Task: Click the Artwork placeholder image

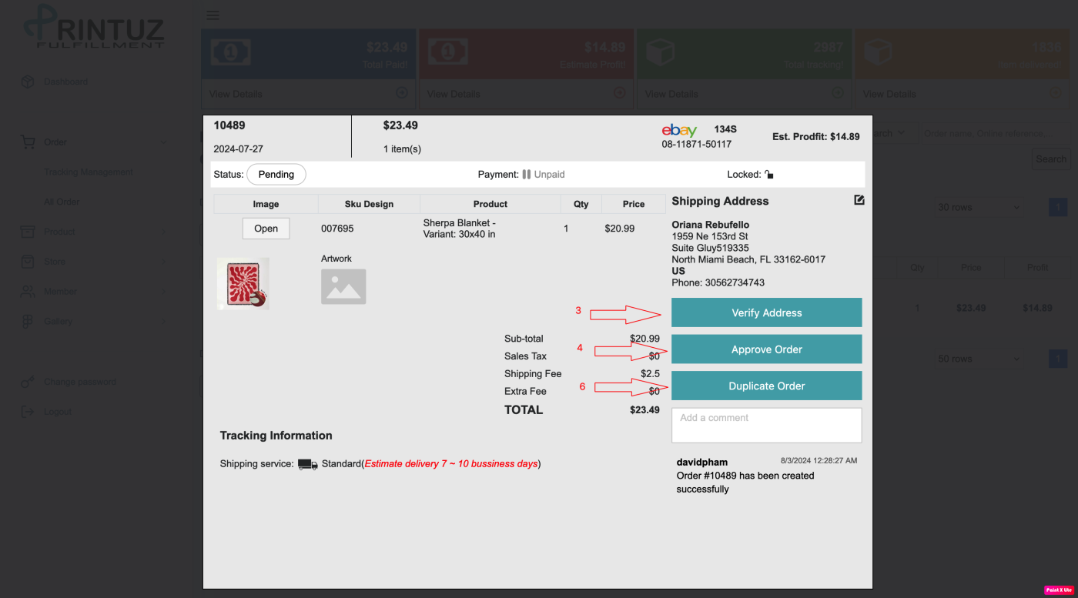Action: pos(343,286)
